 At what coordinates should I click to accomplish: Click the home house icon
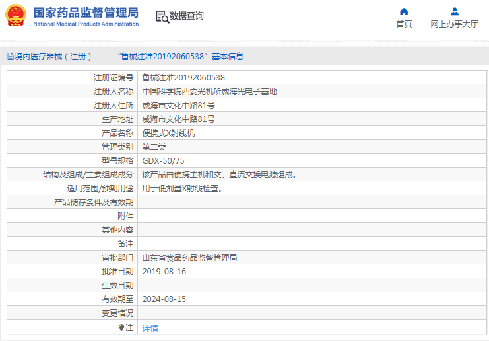coord(404,11)
